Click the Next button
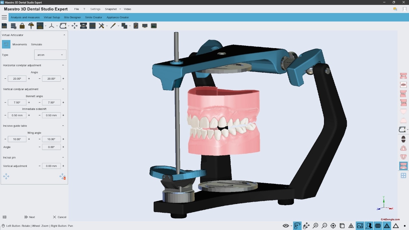409x230 pixels. pyautogui.click(x=29, y=217)
